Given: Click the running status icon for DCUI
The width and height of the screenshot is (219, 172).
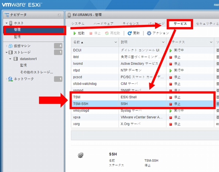Looking at the screenshot, I should point(170,51).
